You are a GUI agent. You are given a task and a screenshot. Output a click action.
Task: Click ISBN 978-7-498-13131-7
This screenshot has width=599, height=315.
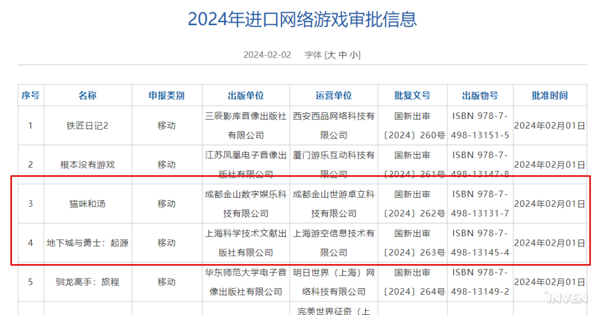[x=480, y=204]
